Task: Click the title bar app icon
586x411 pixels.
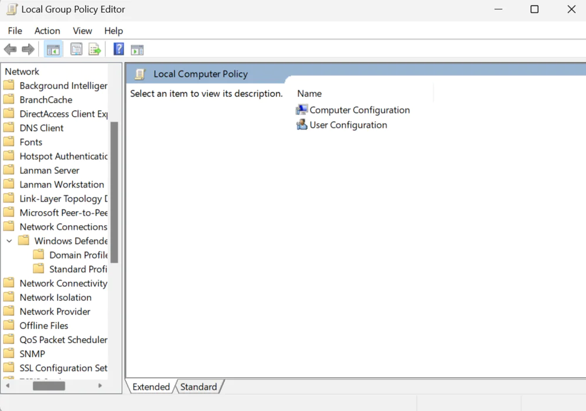Action: point(12,9)
